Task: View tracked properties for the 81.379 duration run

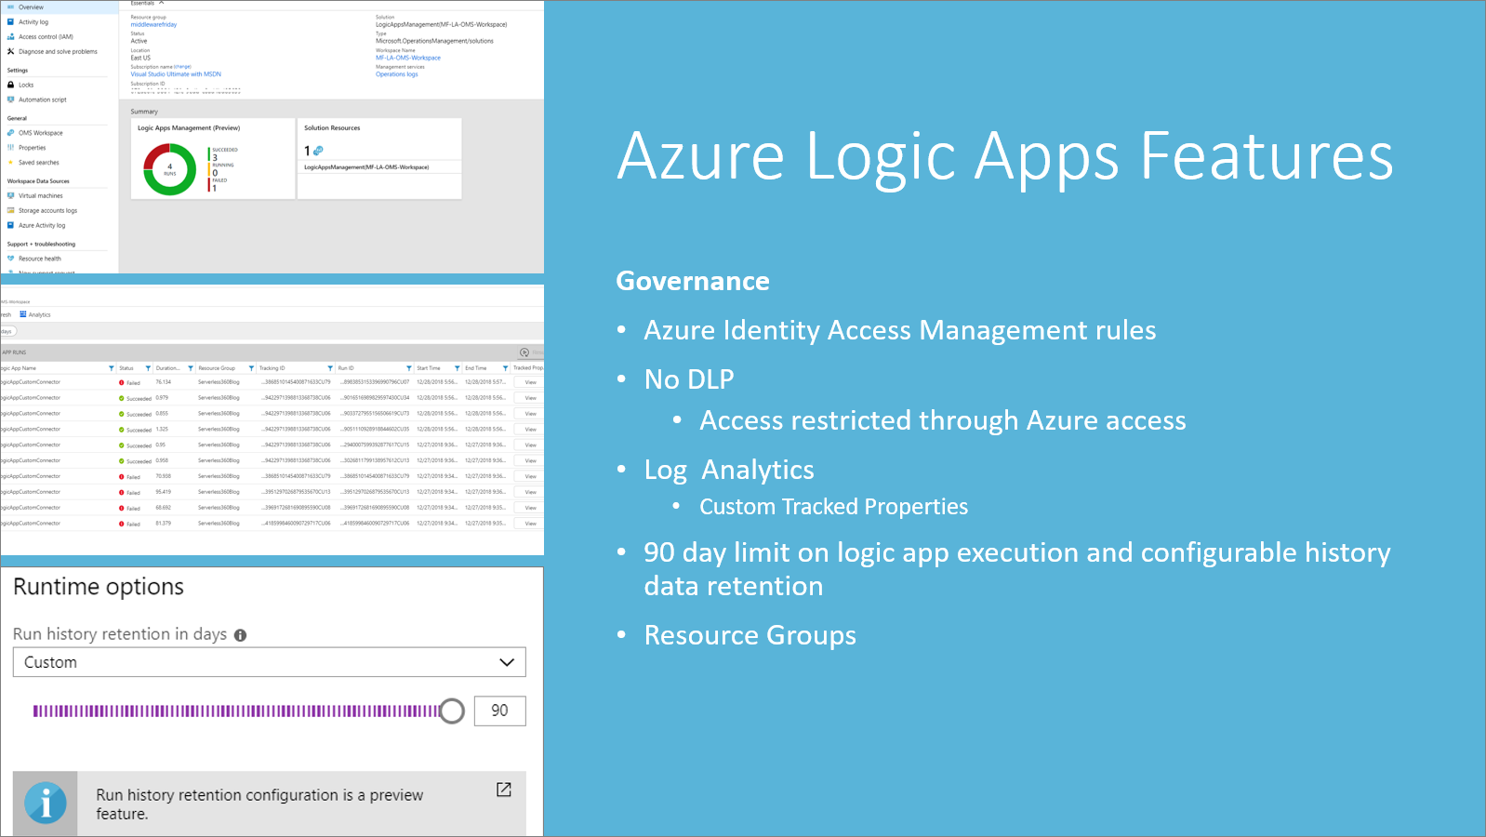Action: point(530,524)
